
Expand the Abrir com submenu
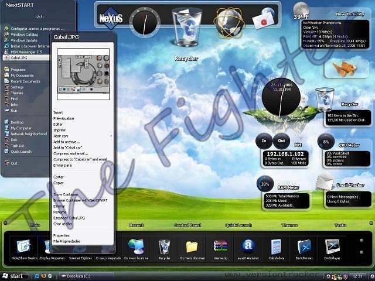[82, 136]
